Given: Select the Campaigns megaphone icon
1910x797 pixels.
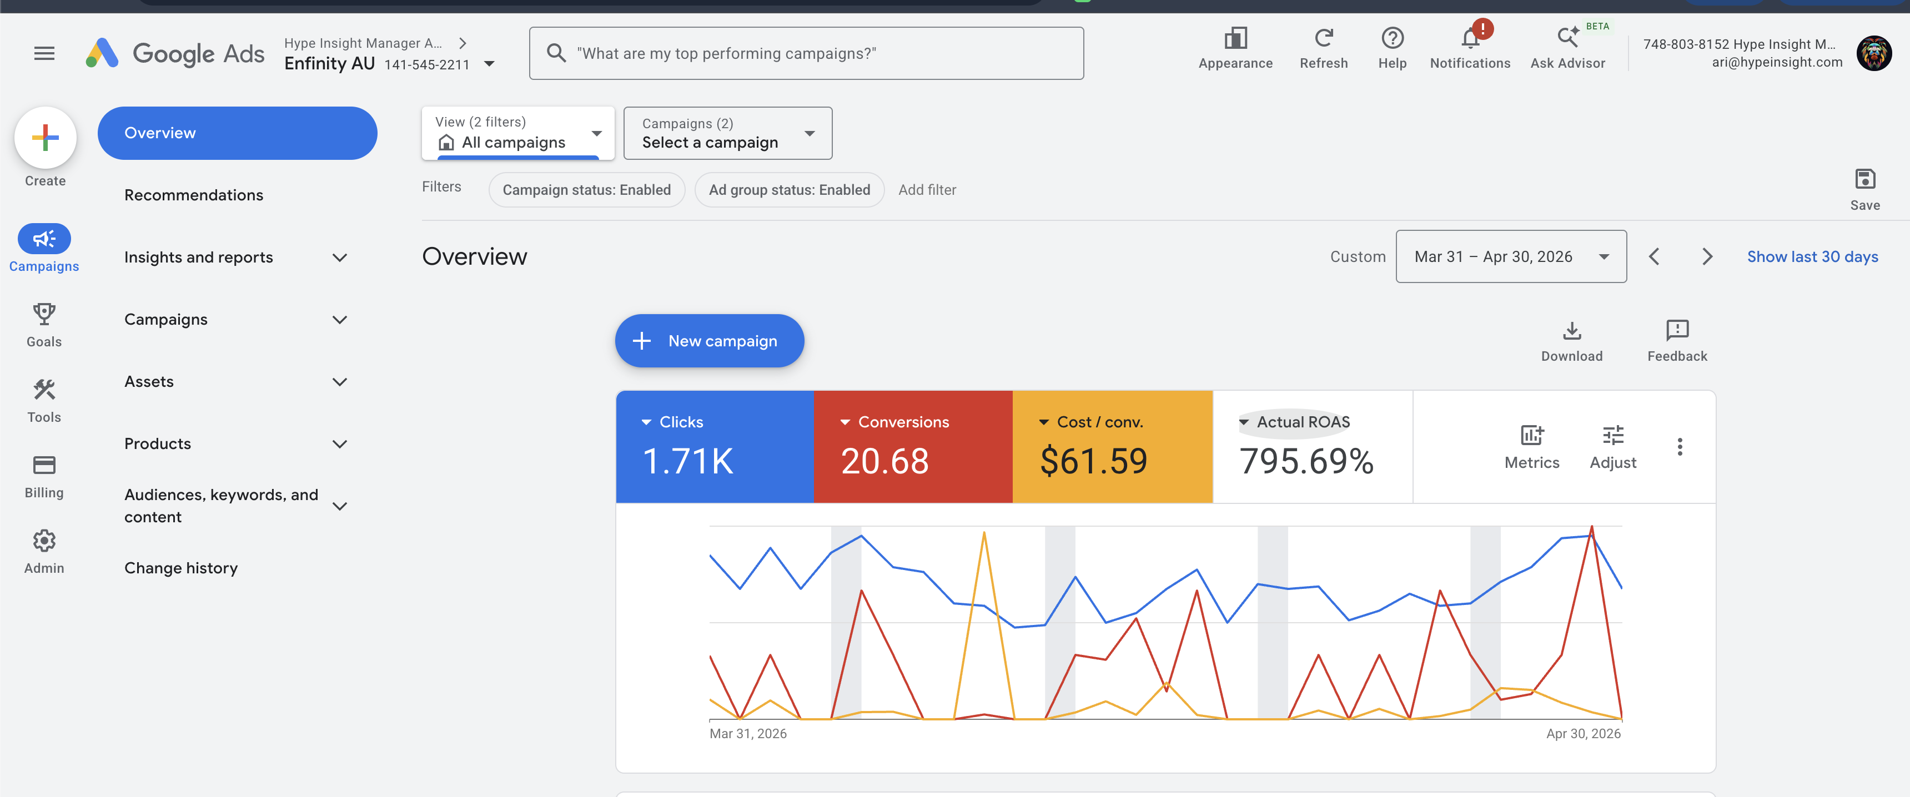Looking at the screenshot, I should click(x=44, y=239).
